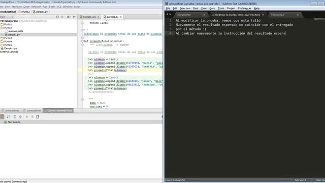Open Sublime Text Goto menu
This screenshot has height=183, width=325.
click(x=212, y=8)
